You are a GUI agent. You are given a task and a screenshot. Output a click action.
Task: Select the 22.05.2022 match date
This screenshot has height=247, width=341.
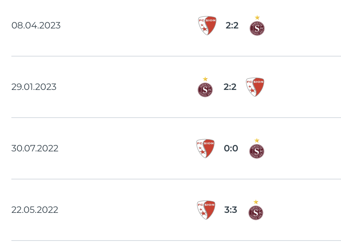pyautogui.click(x=35, y=210)
